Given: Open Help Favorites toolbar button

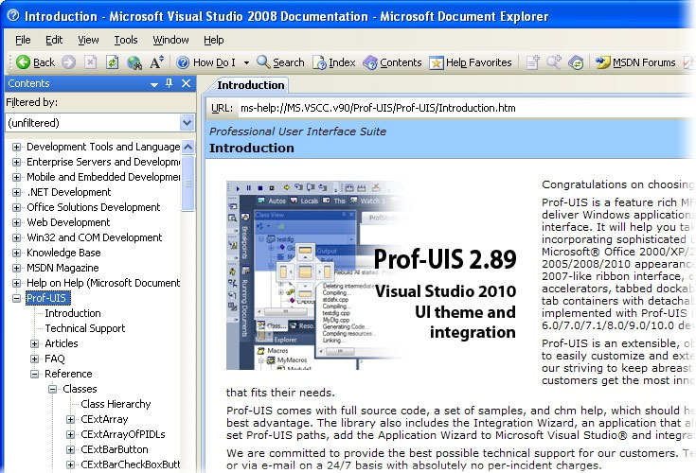Looking at the screenshot, I should pyautogui.click(x=470, y=62).
